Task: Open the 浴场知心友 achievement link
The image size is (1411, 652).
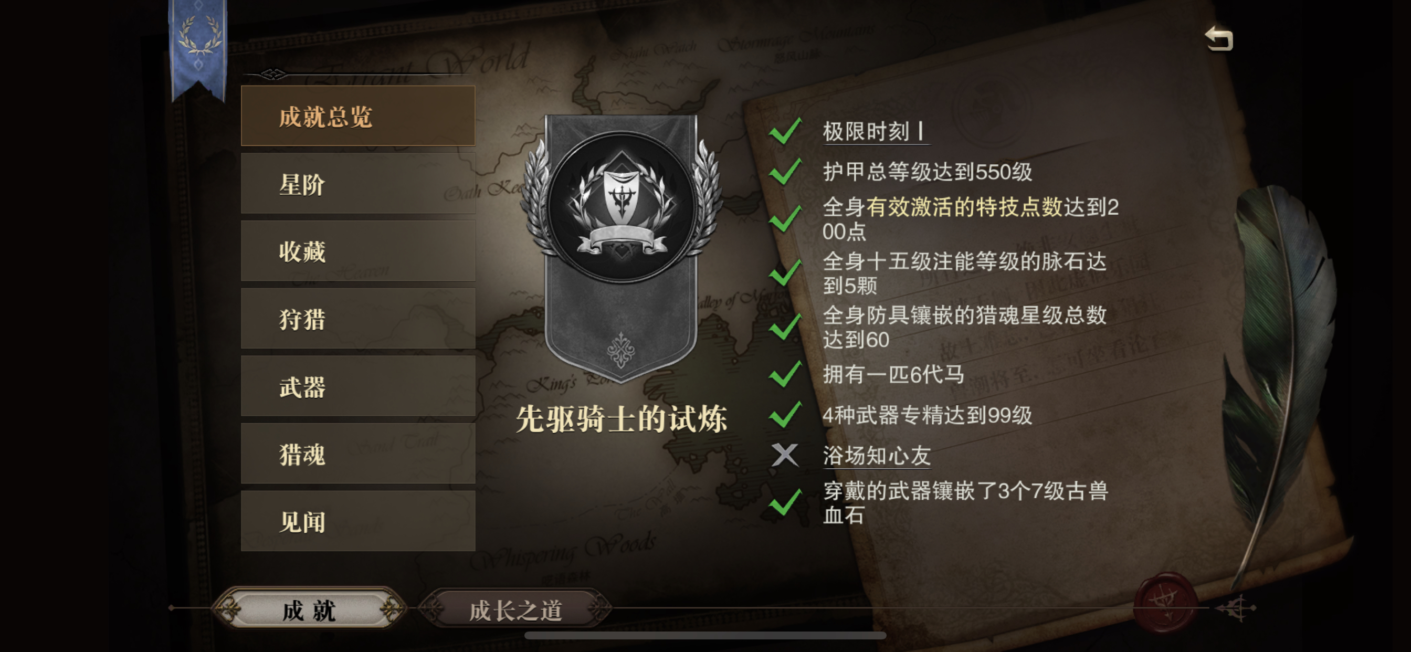Action: pyautogui.click(x=877, y=456)
